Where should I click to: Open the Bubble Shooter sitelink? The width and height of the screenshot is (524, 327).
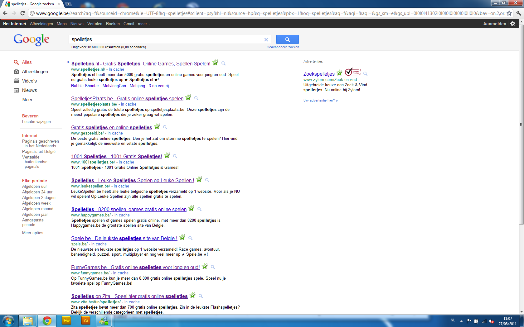click(85, 86)
